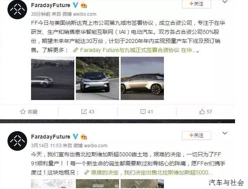
Task: Open FaradayFuture profile name in first post
Action: [51, 5]
